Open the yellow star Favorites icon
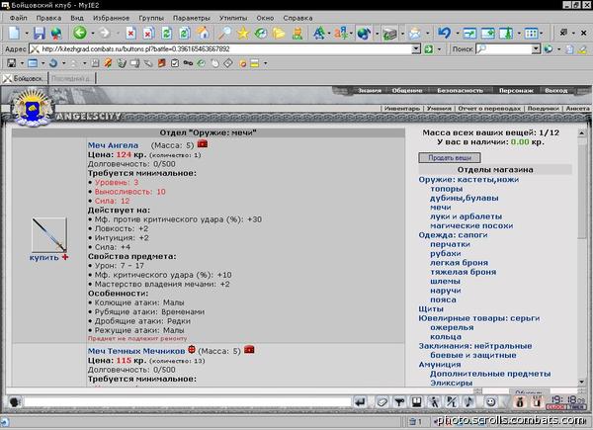Screen dimensions: 593x430 coord(243,34)
